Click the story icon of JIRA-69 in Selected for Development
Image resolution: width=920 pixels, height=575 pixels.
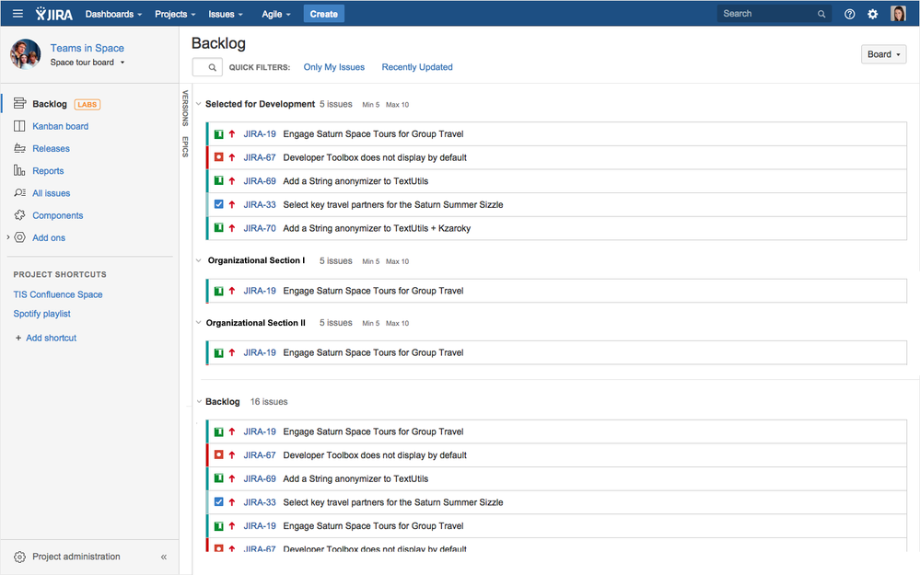(x=219, y=180)
